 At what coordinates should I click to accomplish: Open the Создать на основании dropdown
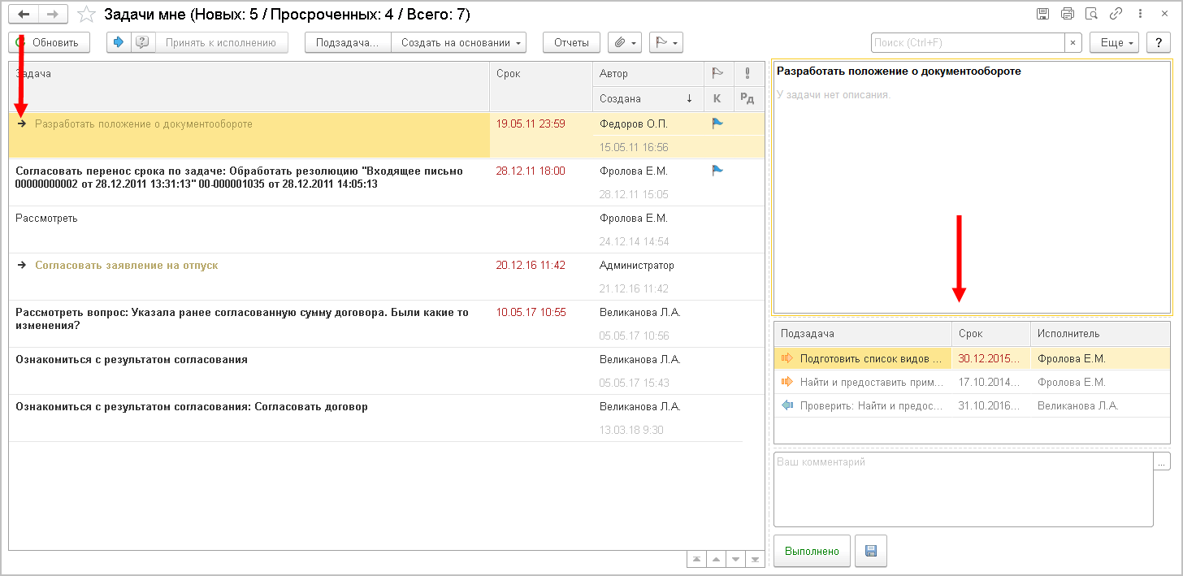coord(459,42)
